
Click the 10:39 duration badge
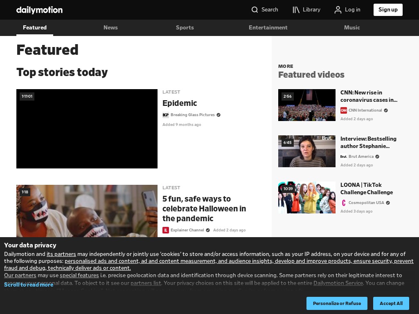[x=288, y=189]
